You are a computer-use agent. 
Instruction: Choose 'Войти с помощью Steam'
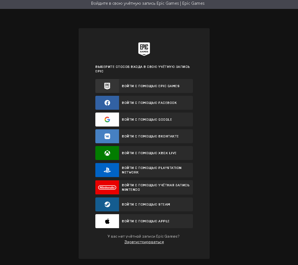coord(144,204)
